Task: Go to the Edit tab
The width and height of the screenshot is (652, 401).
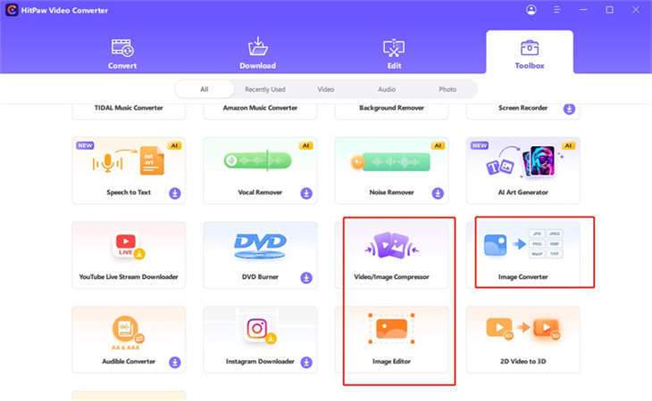Action: (394, 53)
